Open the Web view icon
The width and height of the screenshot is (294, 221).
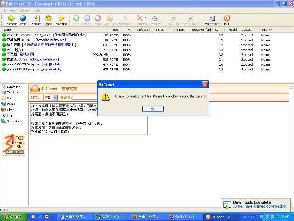23,19
